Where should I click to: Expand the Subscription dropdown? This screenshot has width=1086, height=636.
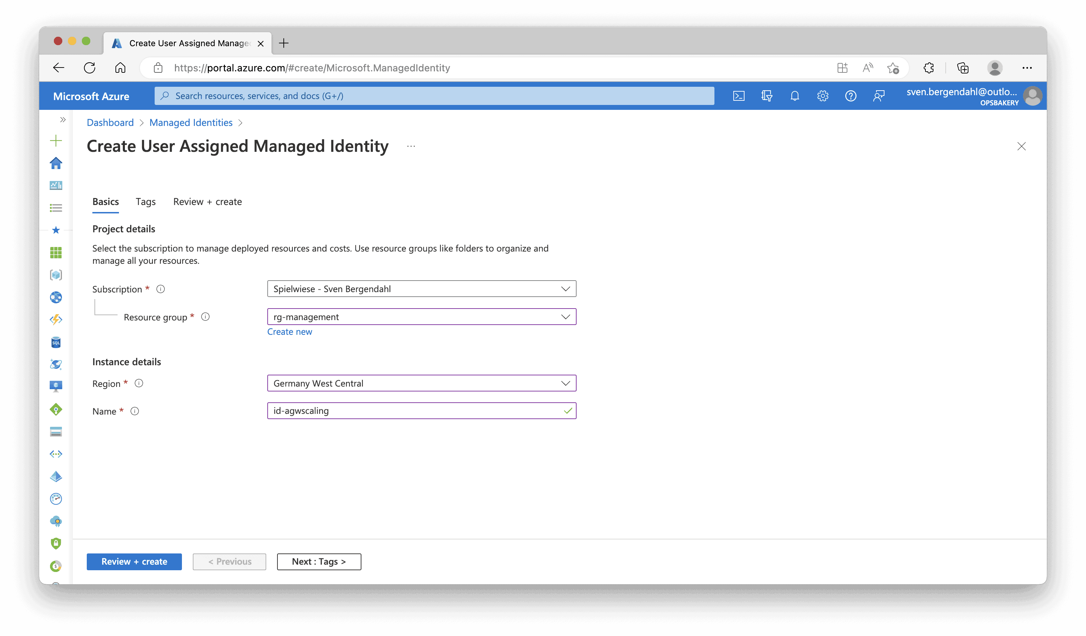tap(422, 289)
